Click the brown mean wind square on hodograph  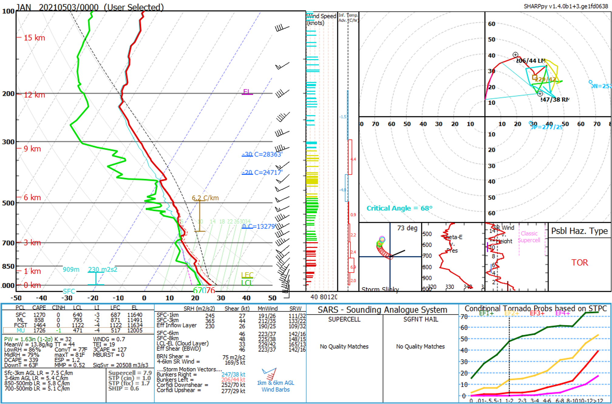535,77
